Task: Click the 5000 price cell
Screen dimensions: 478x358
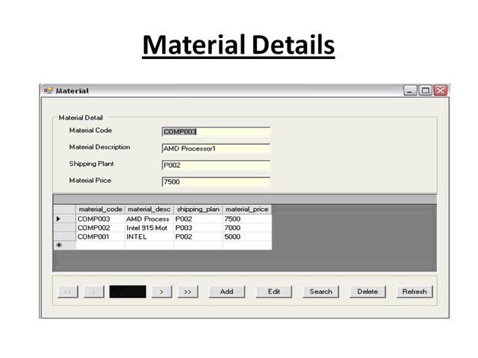Action: point(247,236)
